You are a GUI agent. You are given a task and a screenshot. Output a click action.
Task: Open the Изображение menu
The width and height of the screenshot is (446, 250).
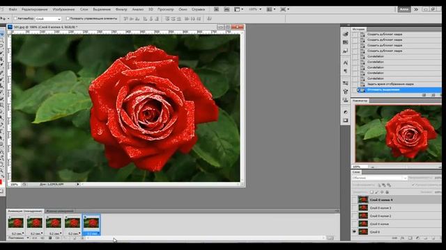(63, 9)
